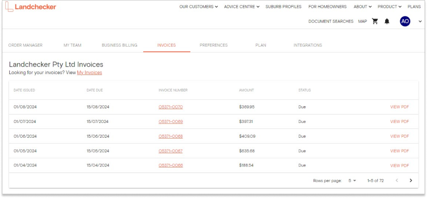The image size is (427, 198).
Task: Select the $409.09 amount cell
Action: (247, 136)
